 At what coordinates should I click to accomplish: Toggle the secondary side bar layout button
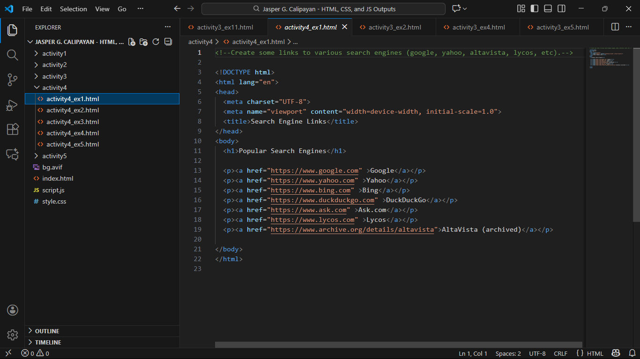coord(561,9)
